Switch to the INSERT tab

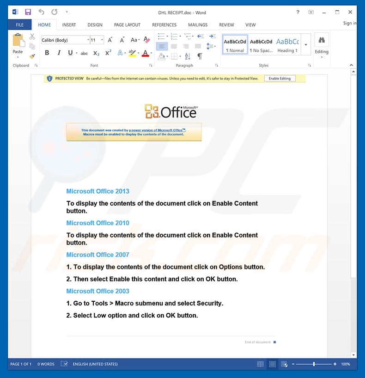(x=69, y=25)
